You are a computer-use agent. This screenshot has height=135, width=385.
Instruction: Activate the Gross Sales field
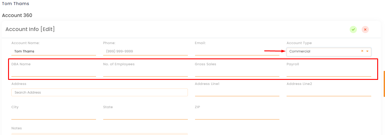click(237, 73)
